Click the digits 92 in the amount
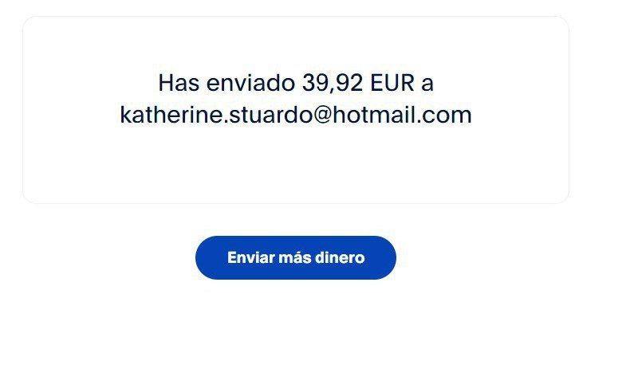 coord(349,83)
